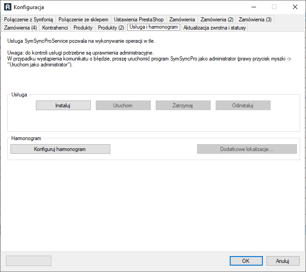Click the Harmonogram group label
The image size is (306, 272).
pos(26,138)
